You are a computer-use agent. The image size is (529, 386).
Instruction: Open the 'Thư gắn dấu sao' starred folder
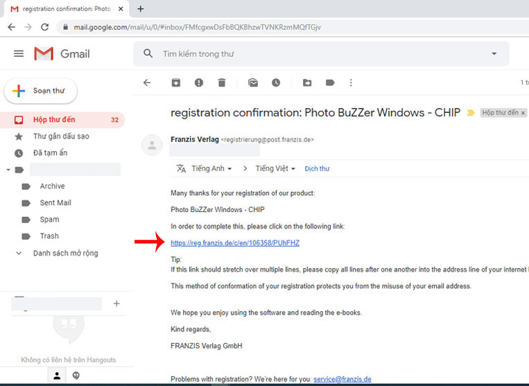(61, 137)
